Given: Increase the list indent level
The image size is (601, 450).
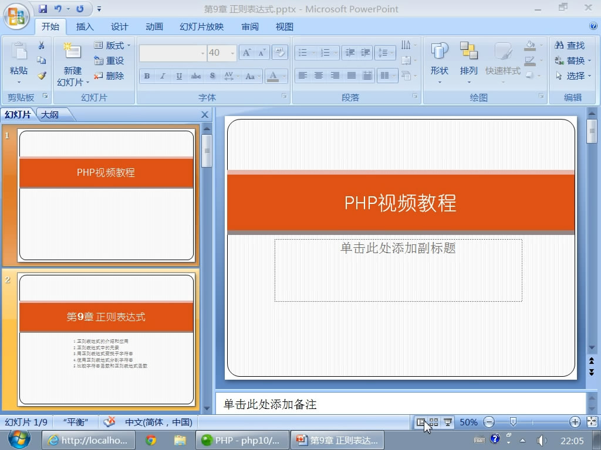Looking at the screenshot, I should 366,53.
